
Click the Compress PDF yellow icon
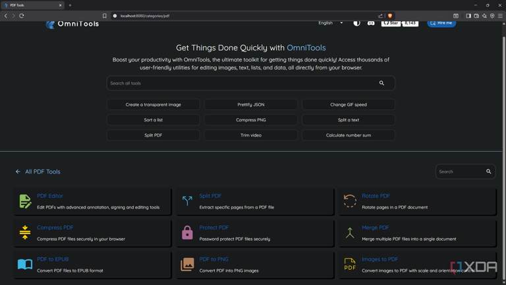[25, 233]
